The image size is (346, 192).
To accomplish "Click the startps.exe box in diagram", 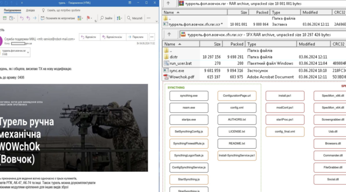I will coord(189,120).
